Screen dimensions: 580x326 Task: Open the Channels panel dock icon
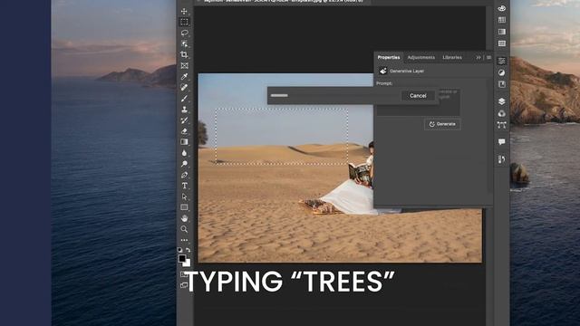click(501, 113)
